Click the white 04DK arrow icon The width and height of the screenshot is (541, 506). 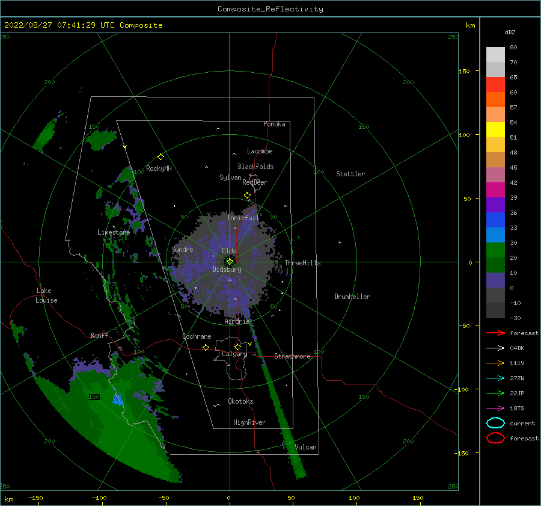495,348
